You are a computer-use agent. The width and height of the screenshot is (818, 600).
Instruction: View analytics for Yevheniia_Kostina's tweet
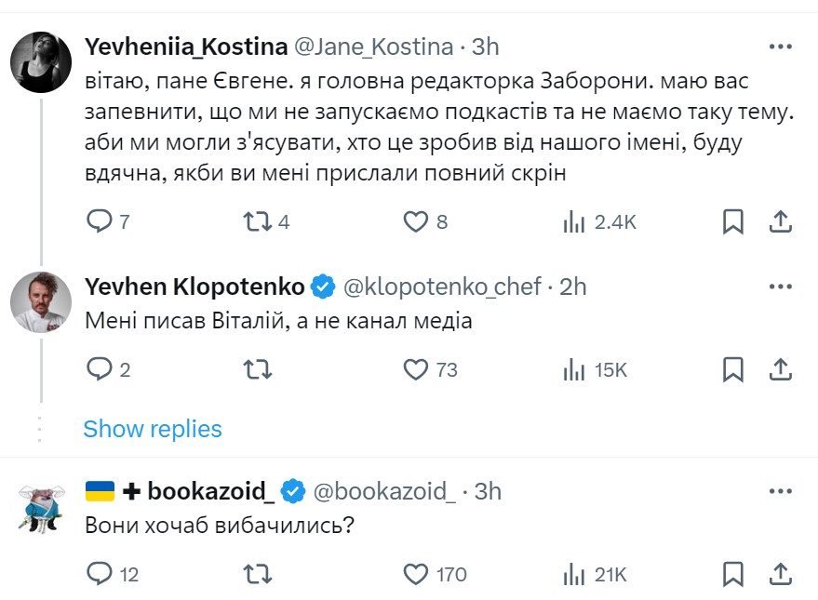point(575,221)
